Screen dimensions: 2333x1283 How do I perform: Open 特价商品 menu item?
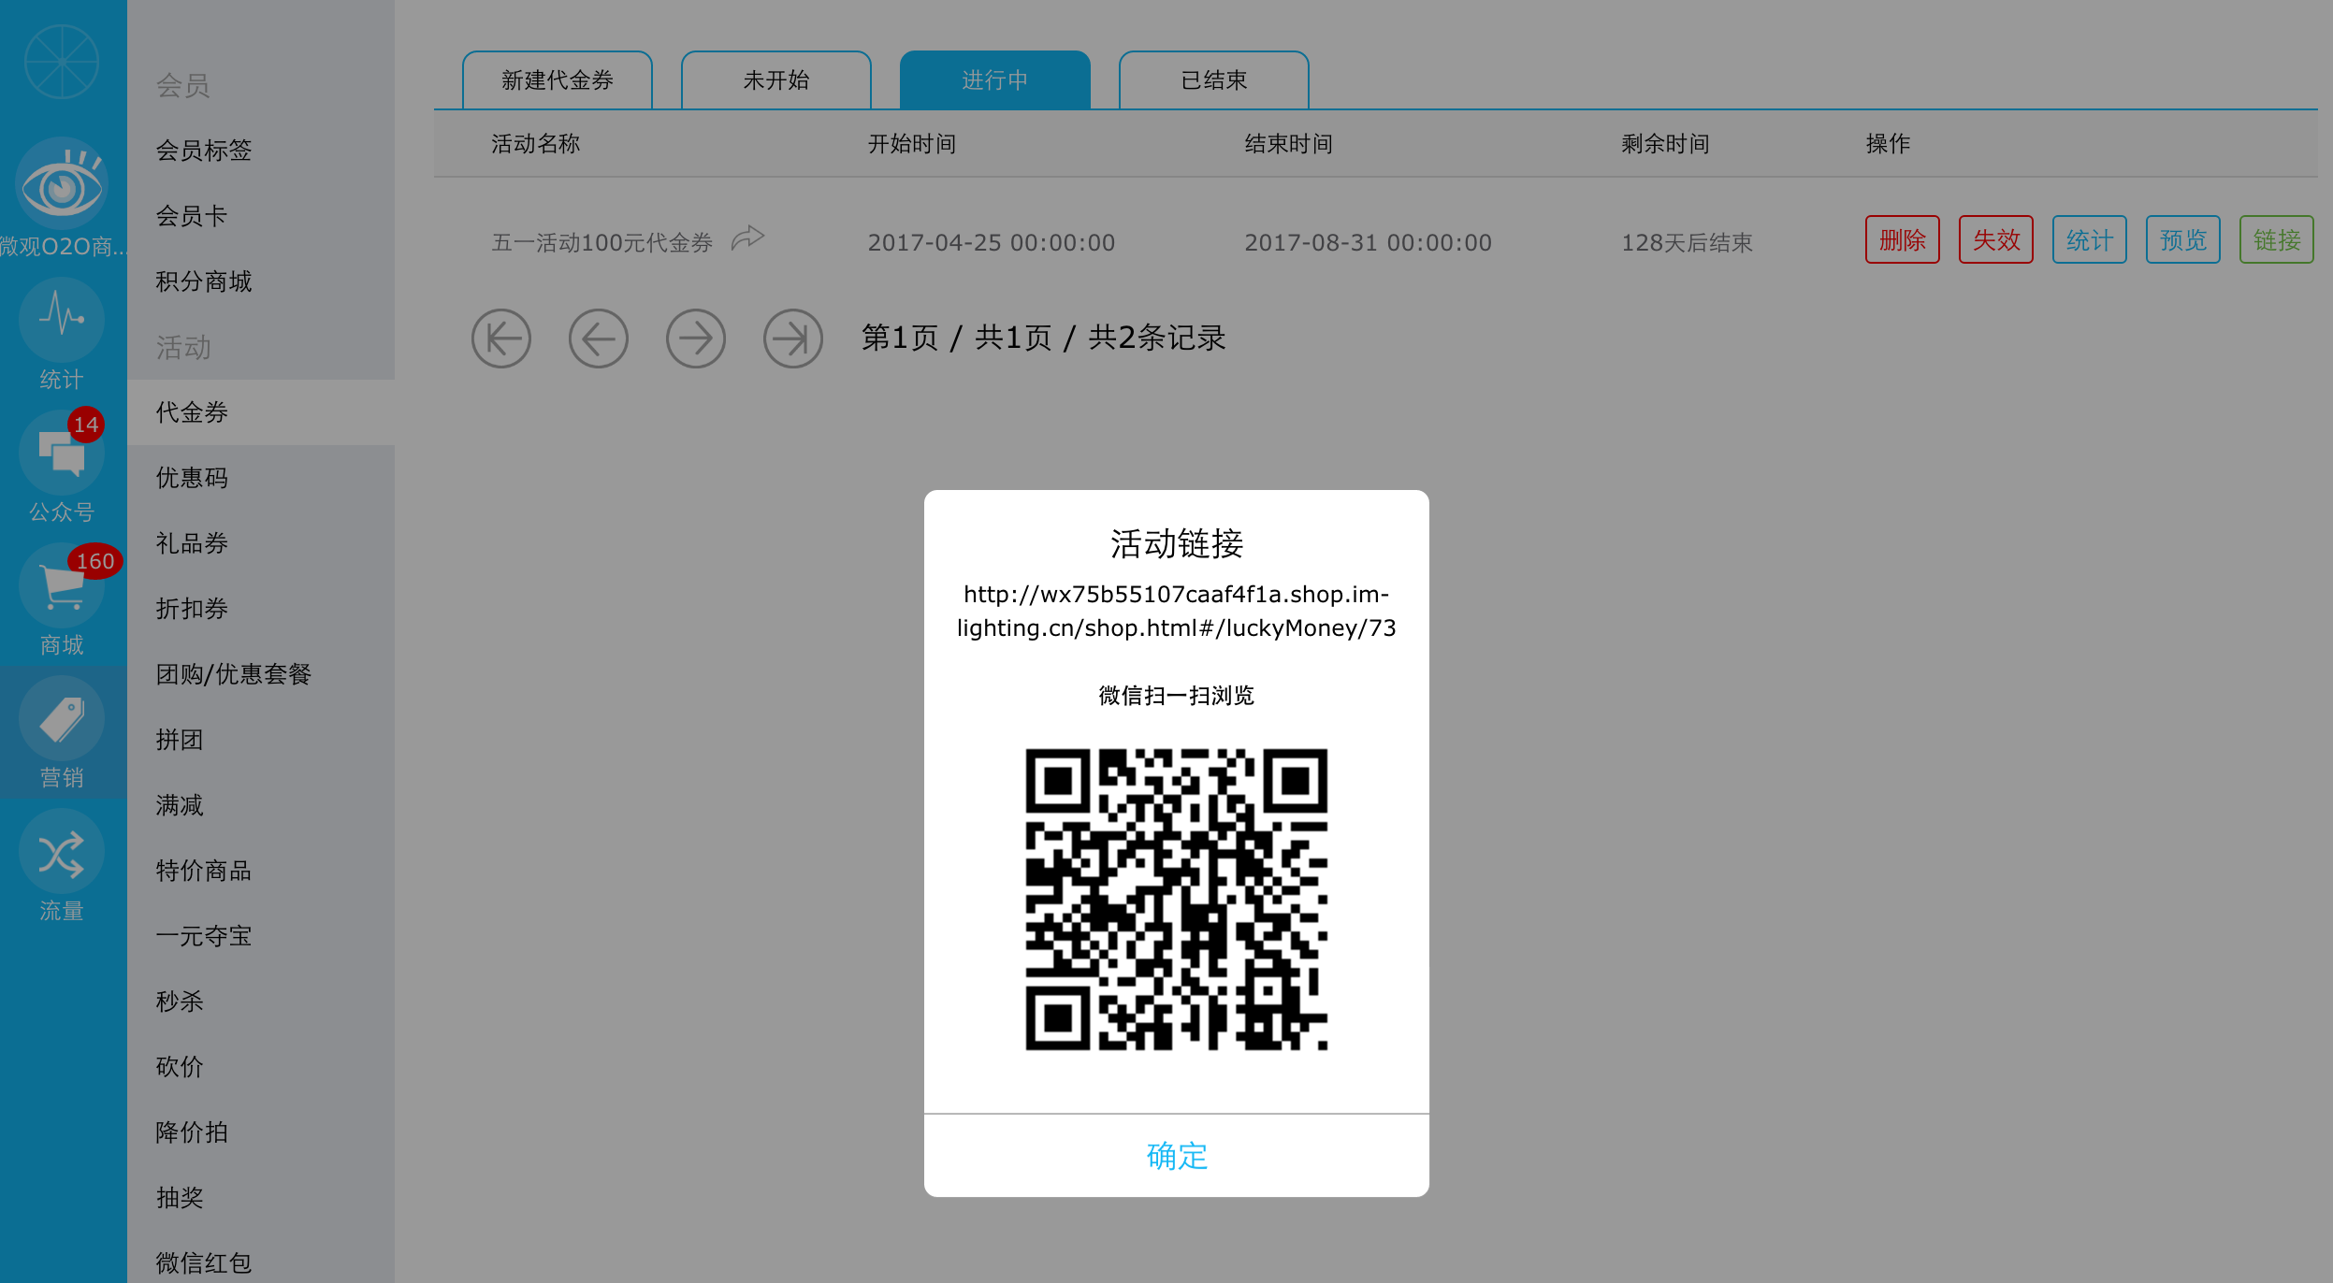tap(261, 871)
